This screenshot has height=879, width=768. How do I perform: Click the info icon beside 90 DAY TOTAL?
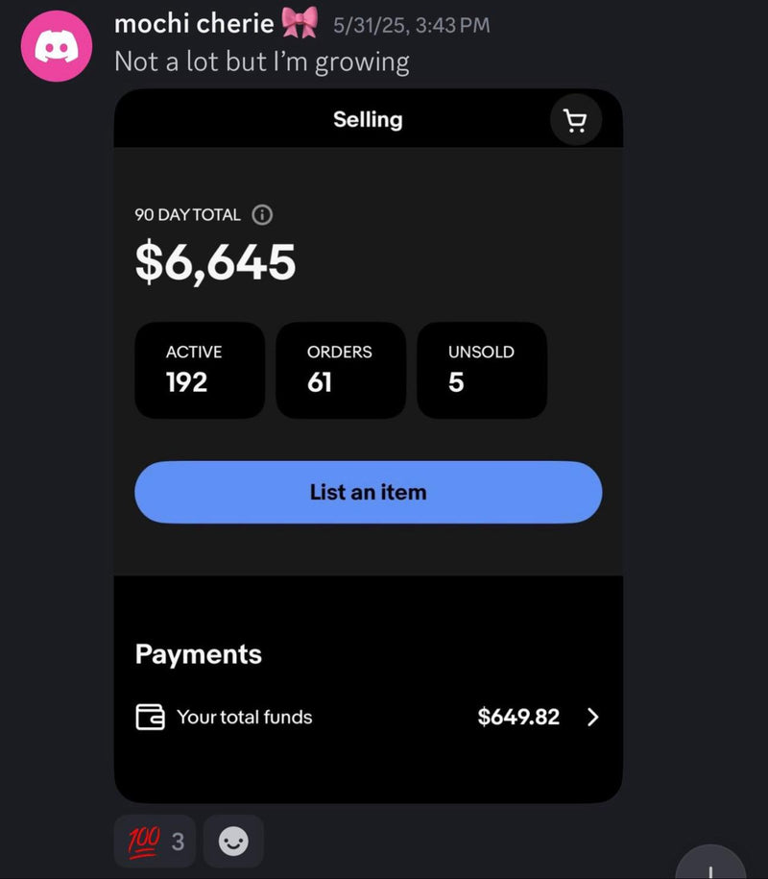[x=262, y=215]
